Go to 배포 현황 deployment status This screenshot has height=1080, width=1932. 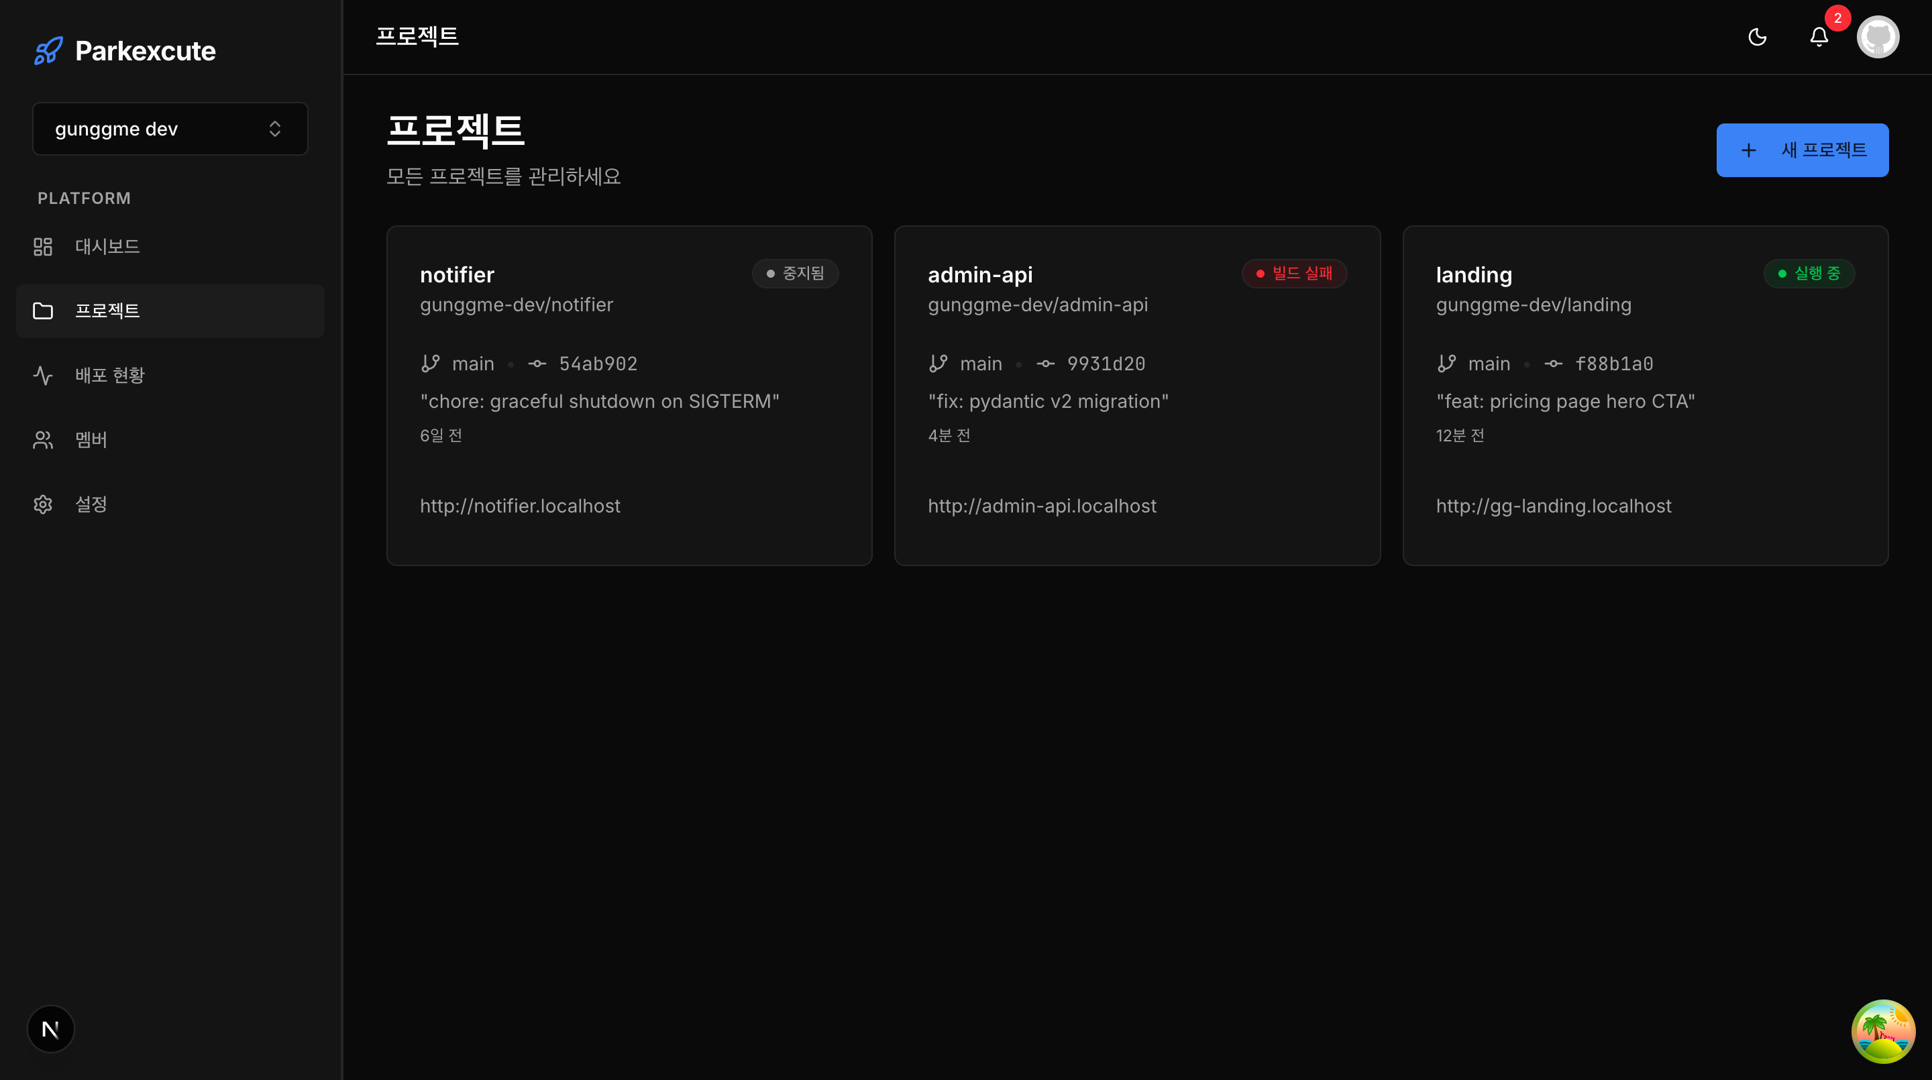pos(109,375)
